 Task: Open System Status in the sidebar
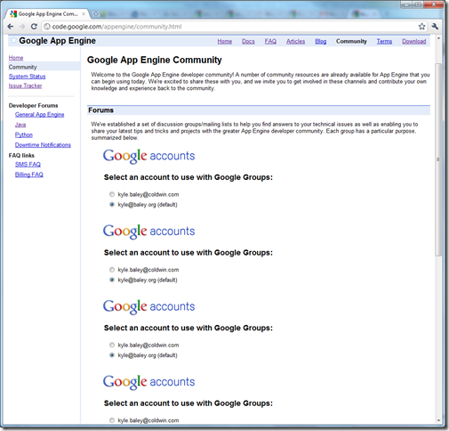(27, 77)
